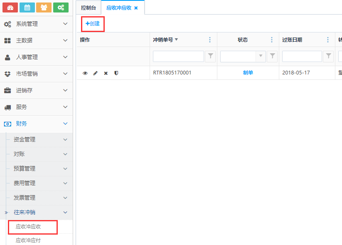Delete record using the X icon
This screenshot has width=342, height=245.
106,73
